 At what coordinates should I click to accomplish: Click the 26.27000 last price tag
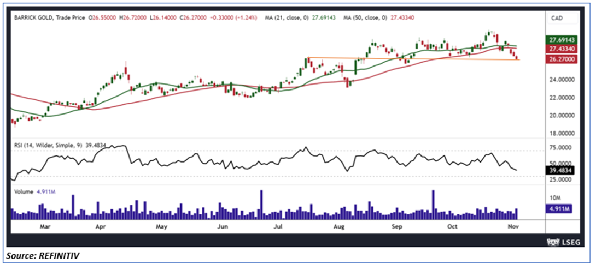tap(562, 59)
